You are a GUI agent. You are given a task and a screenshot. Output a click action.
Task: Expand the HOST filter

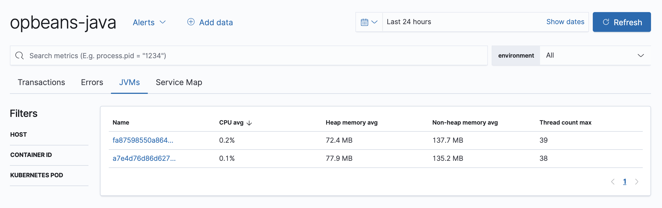[18, 134]
